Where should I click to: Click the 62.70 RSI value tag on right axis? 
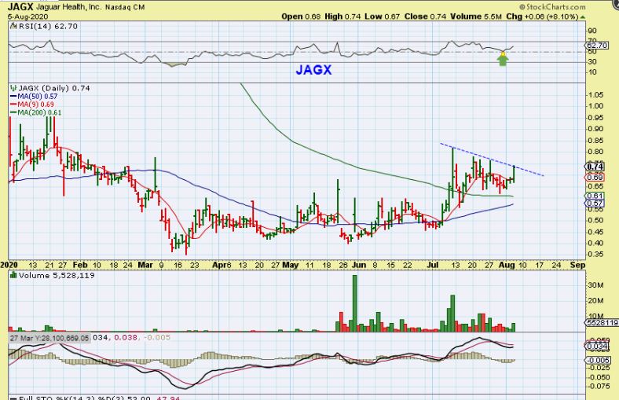pyautogui.click(x=597, y=46)
